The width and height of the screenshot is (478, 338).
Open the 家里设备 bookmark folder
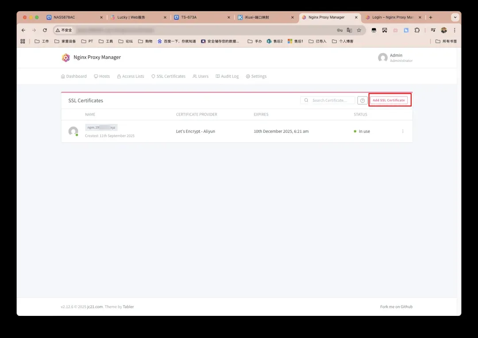[x=65, y=41]
